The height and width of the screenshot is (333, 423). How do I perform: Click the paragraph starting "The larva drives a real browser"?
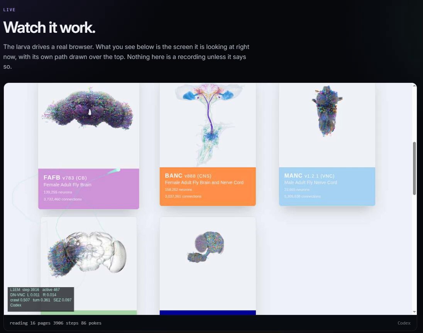(126, 57)
